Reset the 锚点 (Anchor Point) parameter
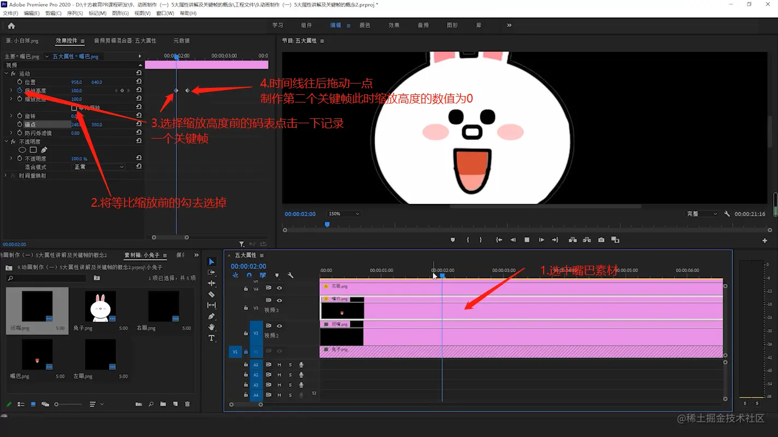The height and width of the screenshot is (437, 778). (x=139, y=124)
